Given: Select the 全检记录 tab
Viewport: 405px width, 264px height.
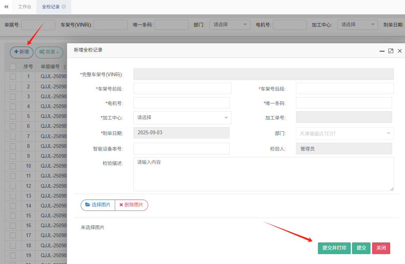Looking at the screenshot, I should click(x=51, y=7).
